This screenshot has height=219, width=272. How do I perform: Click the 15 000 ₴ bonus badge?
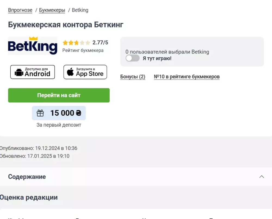(x=59, y=113)
